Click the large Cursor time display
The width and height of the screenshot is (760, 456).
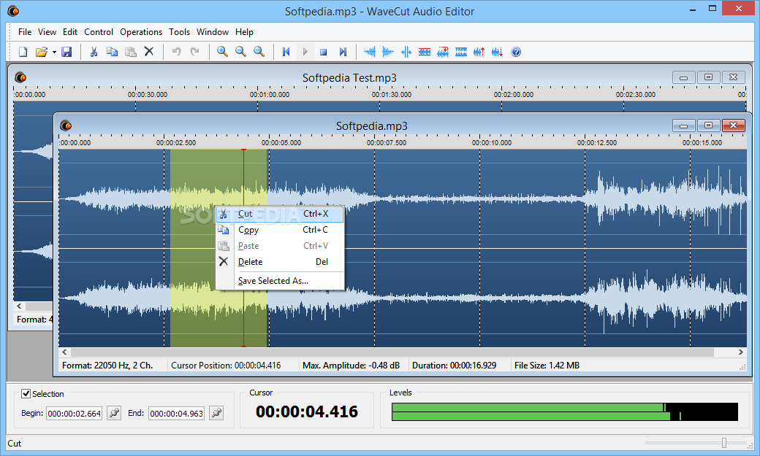307,411
